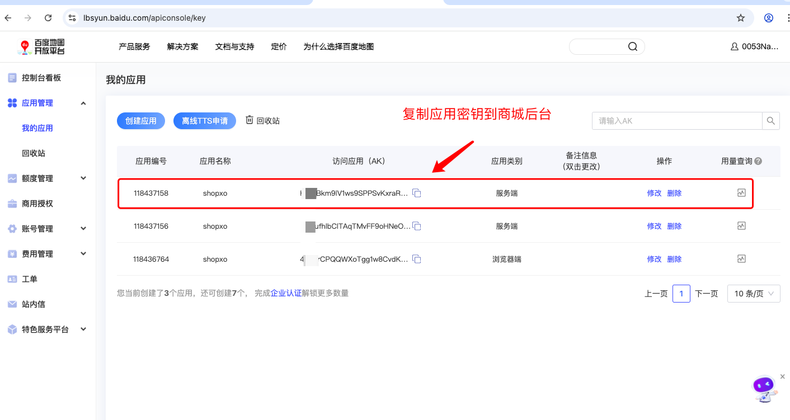This screenshot has height=420, width=790.
Task: Click the help icon next to 用量查询
Action: tap(758, 161)
